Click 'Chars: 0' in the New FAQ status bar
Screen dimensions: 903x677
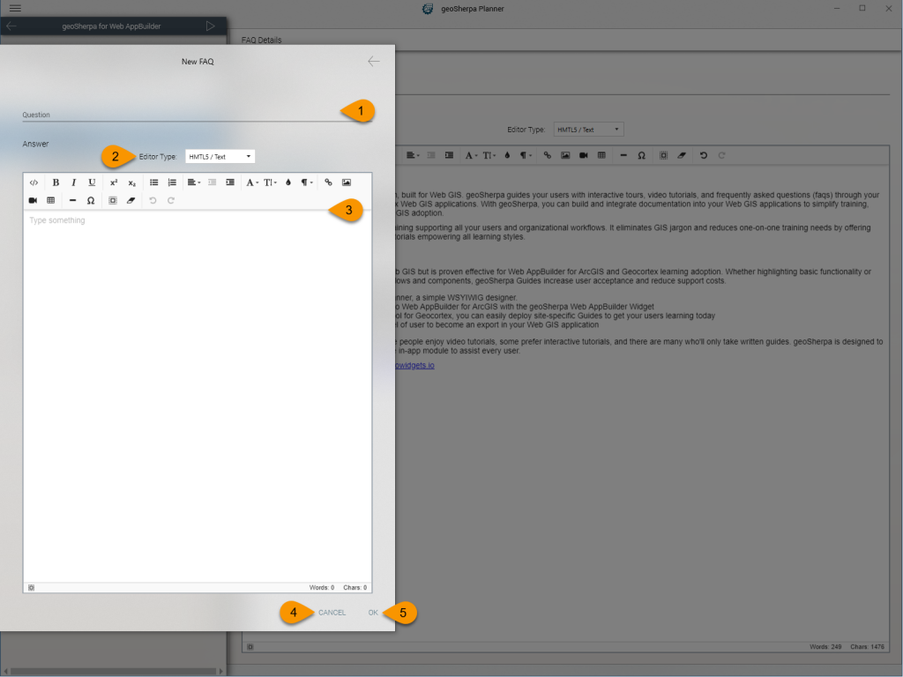coord(354,588)
